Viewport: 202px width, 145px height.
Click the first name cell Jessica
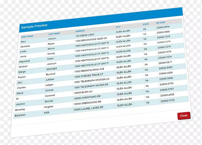[x=20, y=104]
